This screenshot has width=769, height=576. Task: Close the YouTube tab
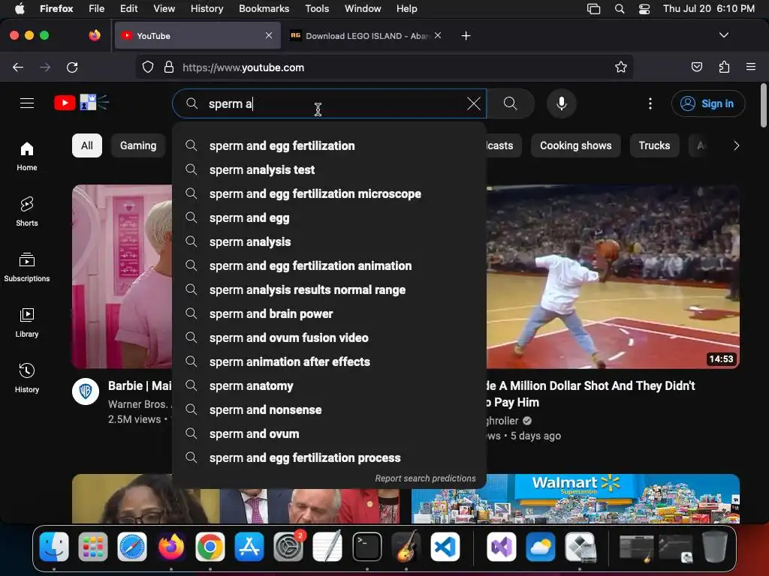coord(269,35)
